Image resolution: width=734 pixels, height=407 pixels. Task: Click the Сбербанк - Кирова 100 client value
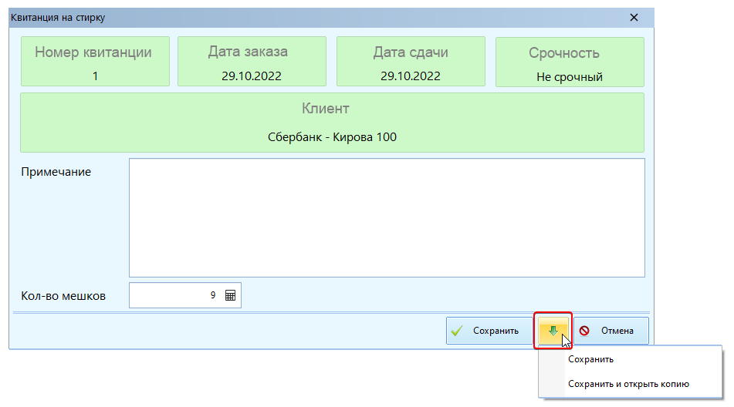[331, 137]
